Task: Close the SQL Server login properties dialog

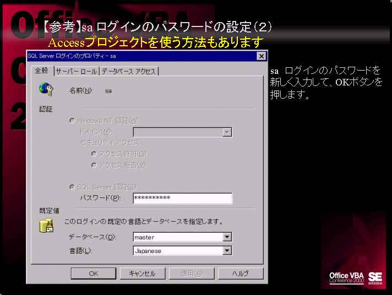Action: pos(262,56)
